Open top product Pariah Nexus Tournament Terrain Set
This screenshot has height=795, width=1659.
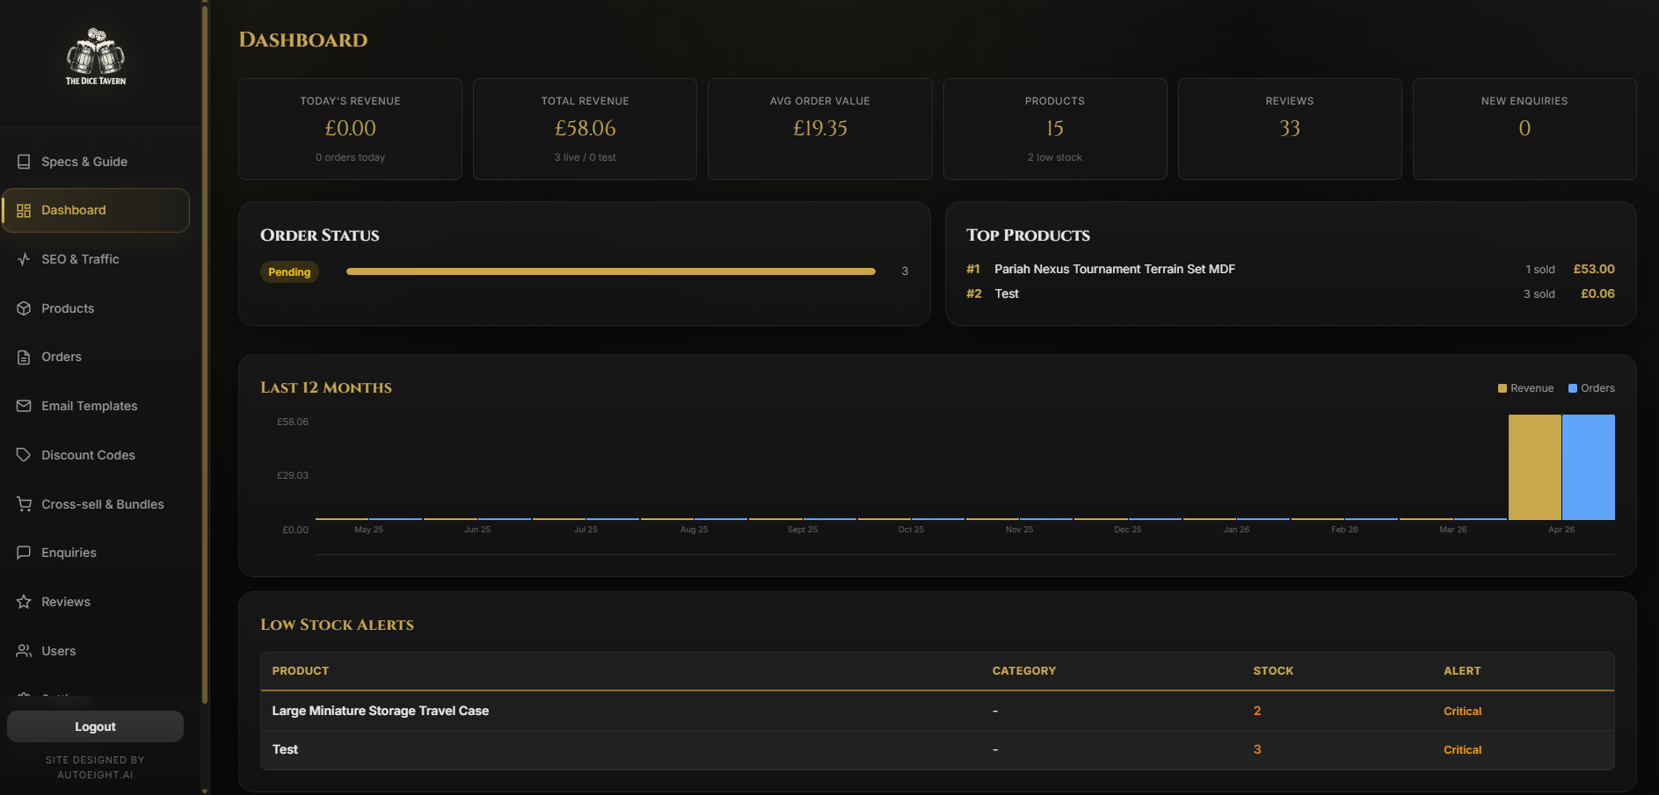(1114, 269)
